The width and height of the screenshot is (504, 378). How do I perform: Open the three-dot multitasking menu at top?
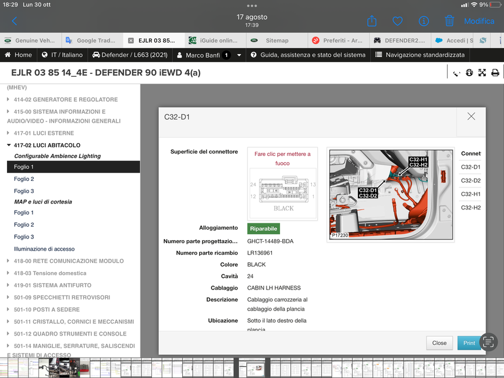pos(252,6)
